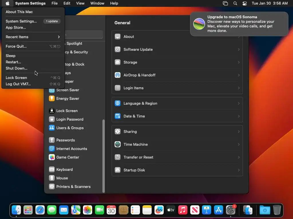Viewport: 293px width, 219px height.
Task: Choose Sleep from the Apple menu
Action: point(33,56)
